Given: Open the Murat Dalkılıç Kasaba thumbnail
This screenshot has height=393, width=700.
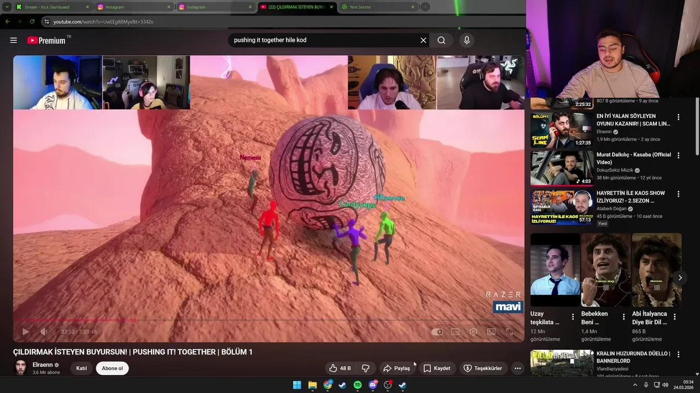Looking at the screenshot, I should (x=562, y=169).
